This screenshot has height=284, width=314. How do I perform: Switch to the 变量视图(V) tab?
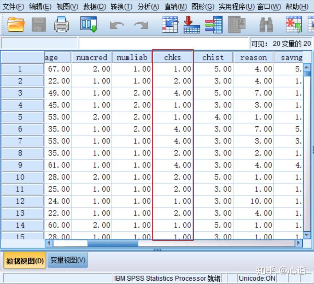pos(68,260)
